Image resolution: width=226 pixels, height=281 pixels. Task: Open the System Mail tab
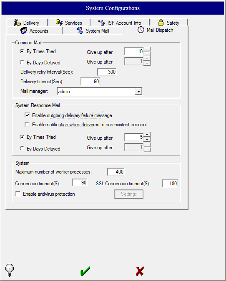point(93,31)
